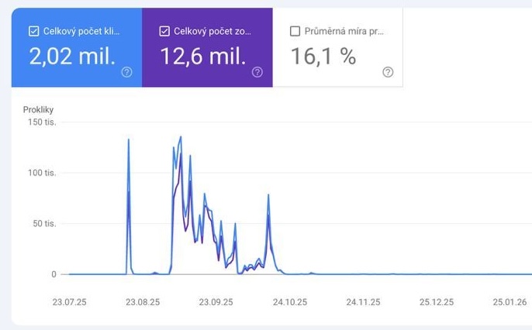The image size is (532, 330).
Task: Click the isolated spike before 23.08.25
Action: click(128, 139)
